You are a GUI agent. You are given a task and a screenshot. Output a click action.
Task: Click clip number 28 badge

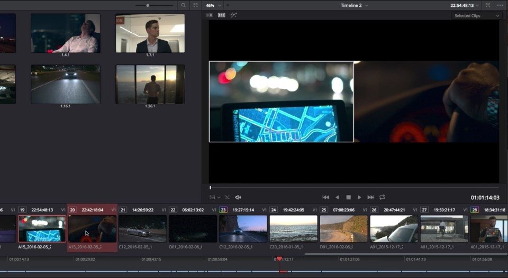point(474,210)
